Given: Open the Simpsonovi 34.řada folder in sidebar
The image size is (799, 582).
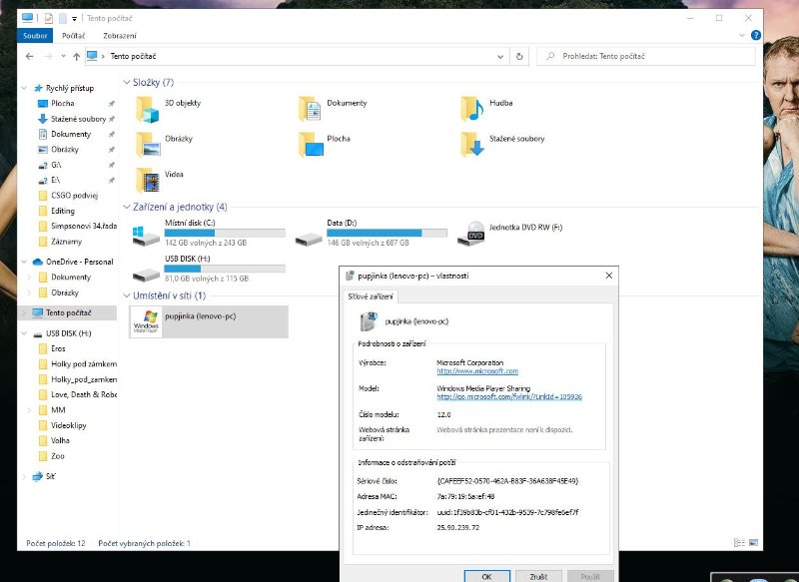Looking at the screenshot, I should 84,226.
